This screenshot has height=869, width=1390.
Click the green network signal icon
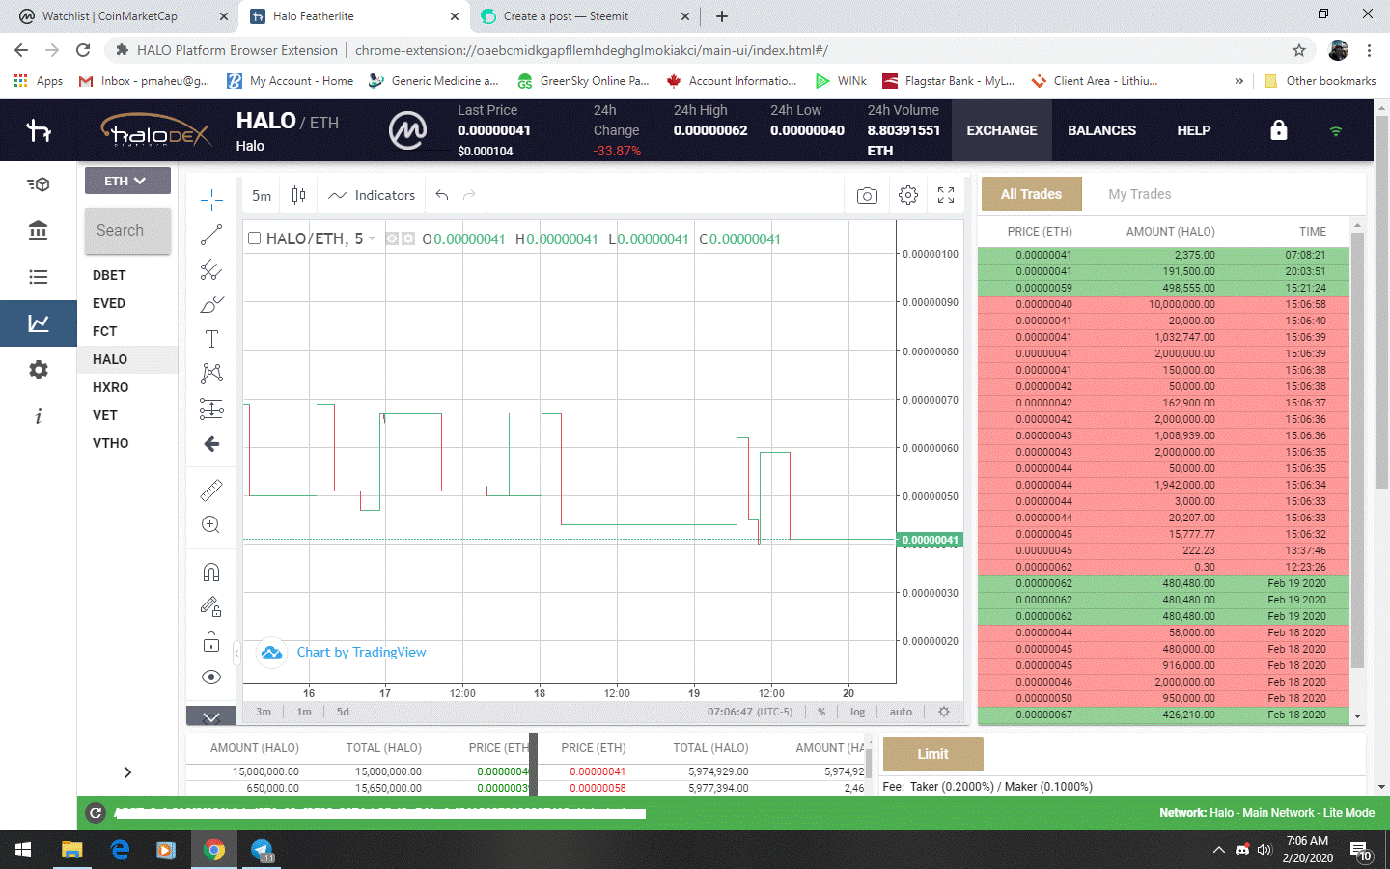click(x=1336, y=131)
